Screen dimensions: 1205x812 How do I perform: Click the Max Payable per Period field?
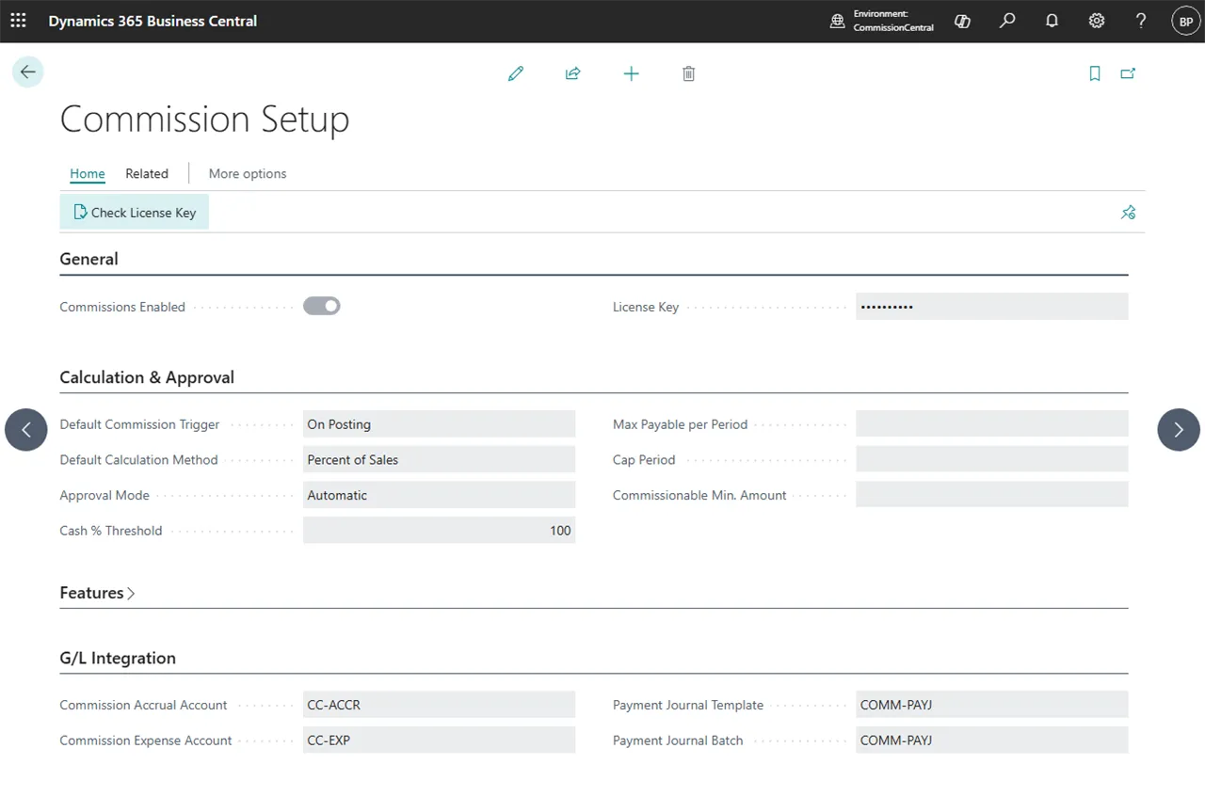pos(991,424)
